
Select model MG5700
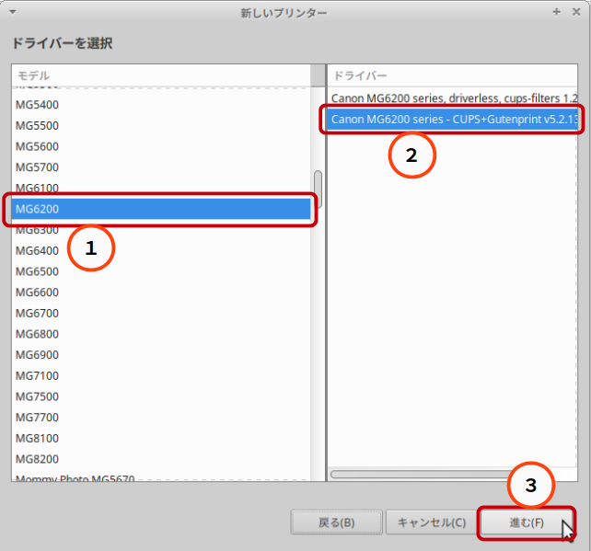click(161, 167)
